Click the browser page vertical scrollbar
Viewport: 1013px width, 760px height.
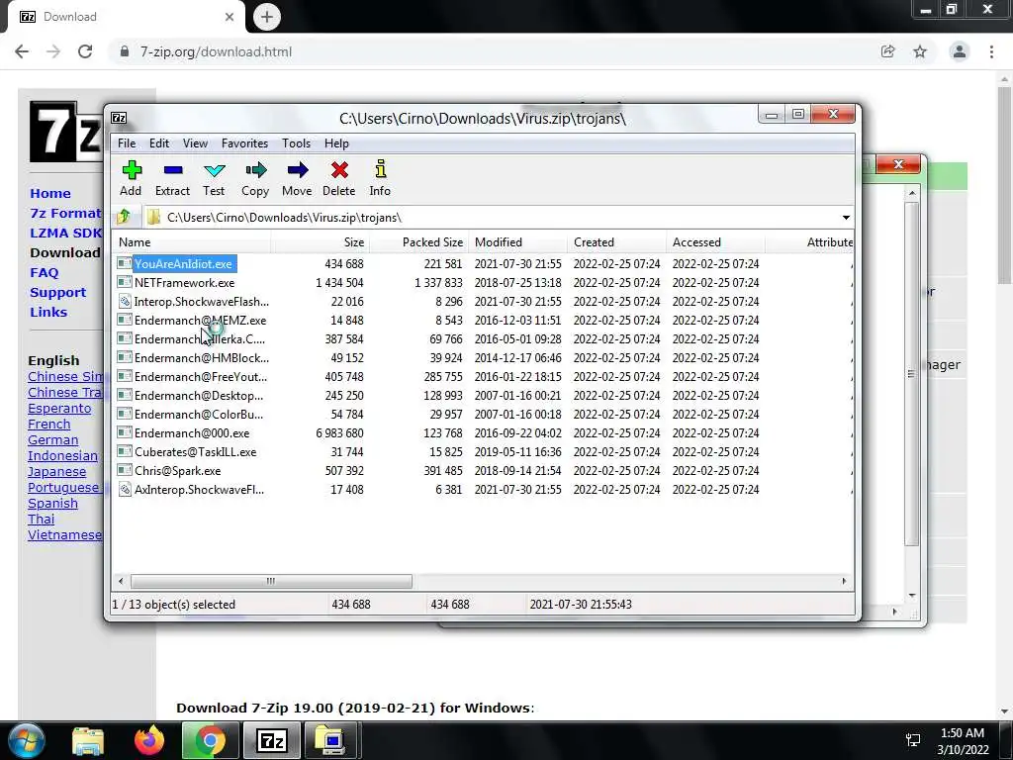pyautogui.click(x=1004, y=184)
